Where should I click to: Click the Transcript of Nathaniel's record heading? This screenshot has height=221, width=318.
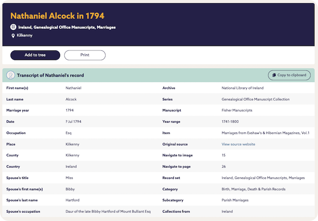pyautogui.click(x=50, y=75)
